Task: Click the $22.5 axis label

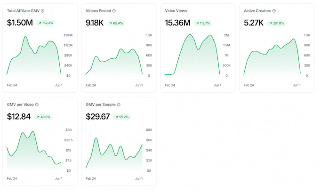Action: pos(68,140)
